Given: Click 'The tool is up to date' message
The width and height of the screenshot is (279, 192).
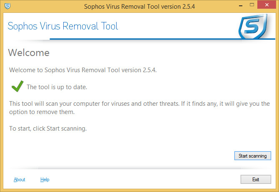Looking at the screenshot, I should pyautogui.click(x=57, y=87).
